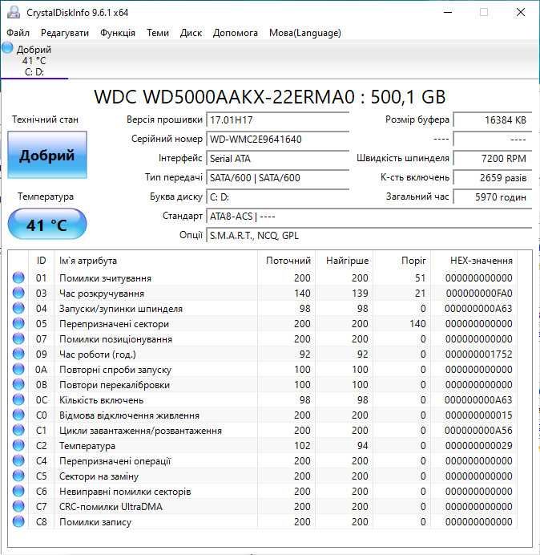
Task: Select hex value 00000000A56
Action: click(479, 431)
